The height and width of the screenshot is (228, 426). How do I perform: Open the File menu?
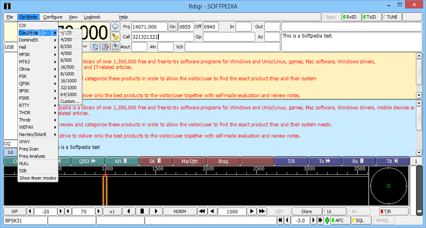10,17
